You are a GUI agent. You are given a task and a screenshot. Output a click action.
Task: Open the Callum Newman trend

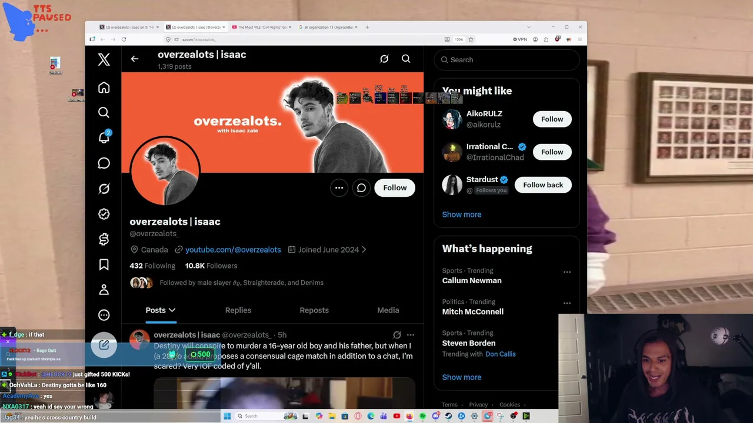click(x=472, y=281)
